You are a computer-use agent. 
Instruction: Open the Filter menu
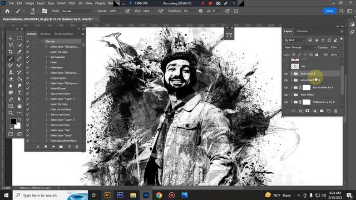coord(72,3)
